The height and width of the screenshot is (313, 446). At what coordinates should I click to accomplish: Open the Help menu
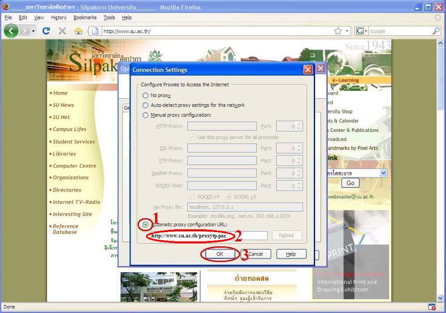point(126,17)
